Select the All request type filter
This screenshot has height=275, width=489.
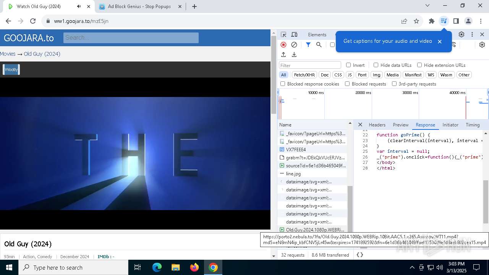point(283,75)
